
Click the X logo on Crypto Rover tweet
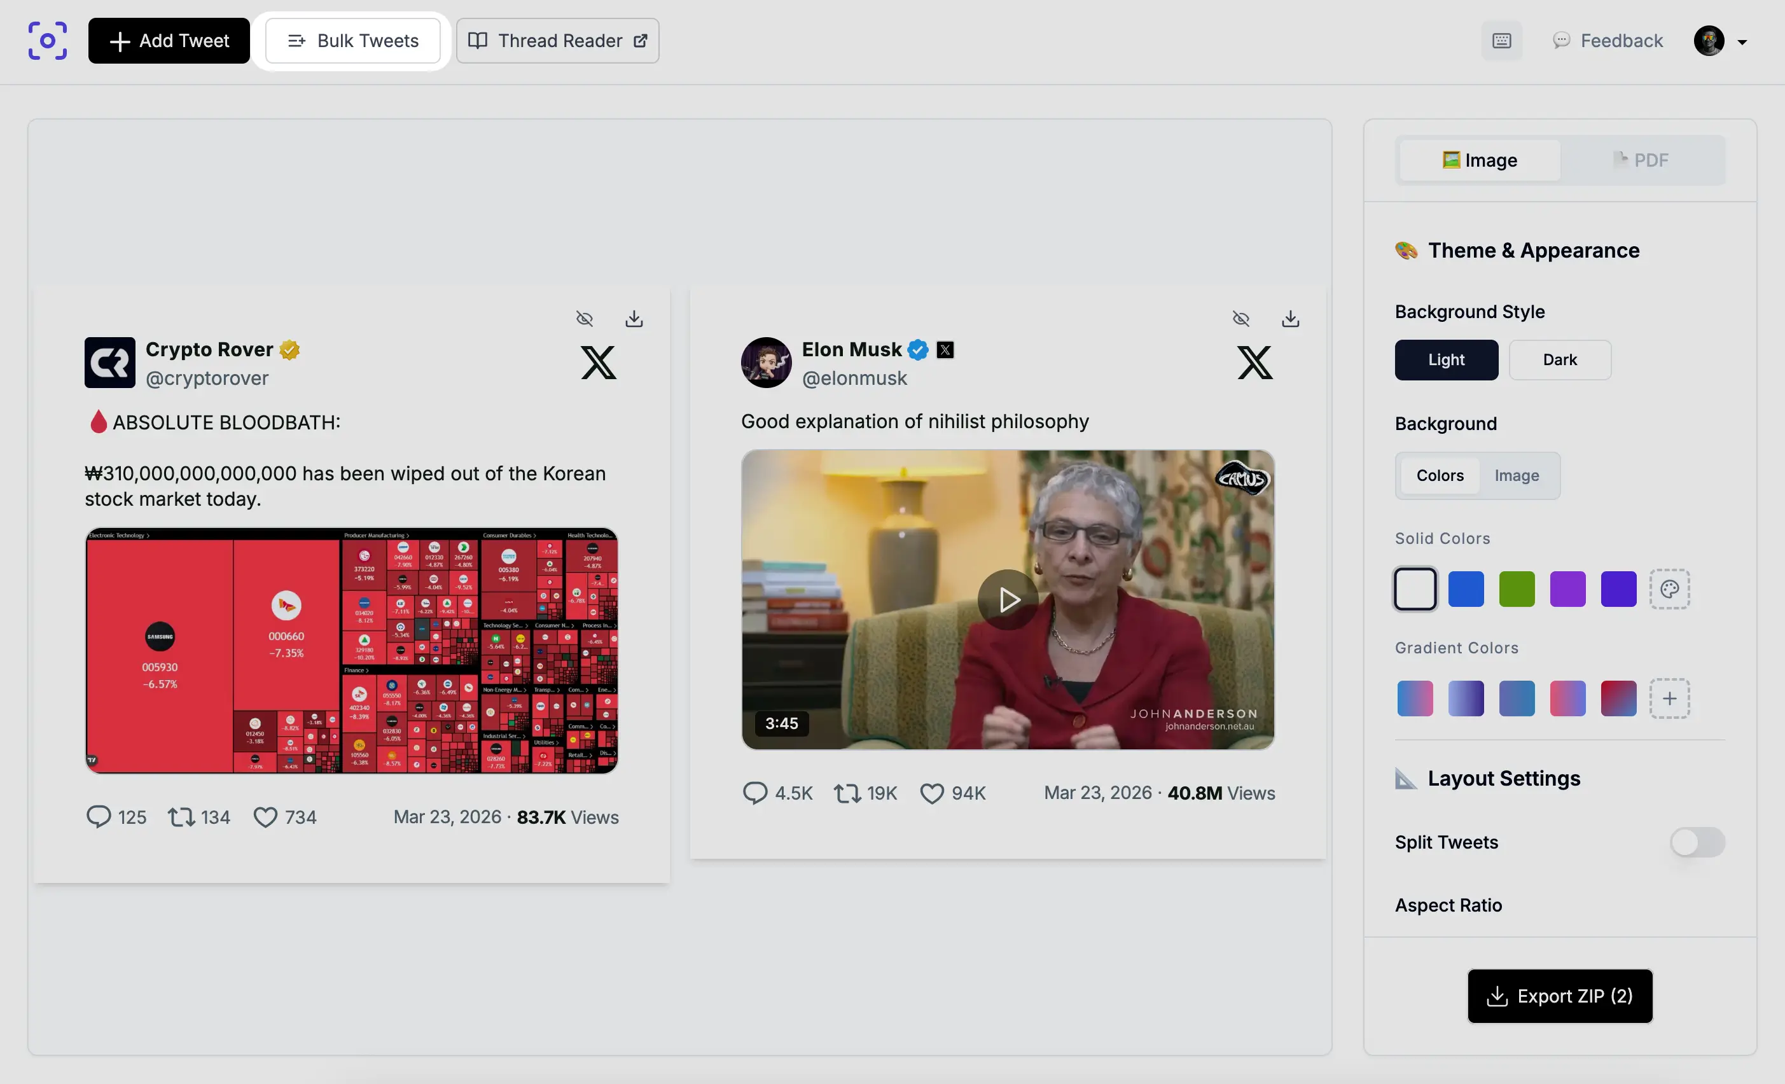(x=598, y=363)
